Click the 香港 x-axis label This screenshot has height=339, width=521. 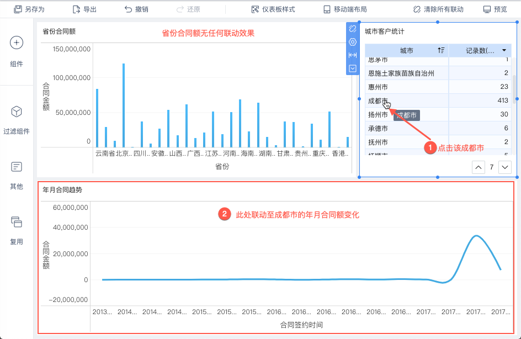[340, 153]
